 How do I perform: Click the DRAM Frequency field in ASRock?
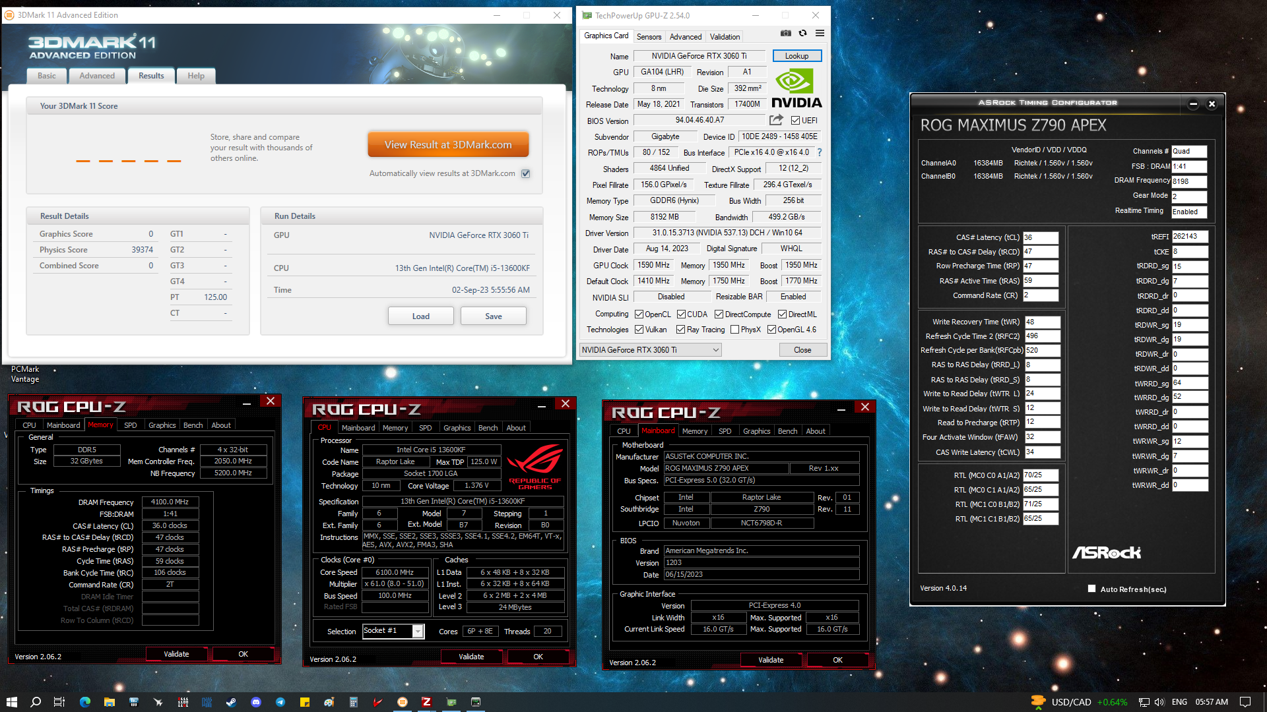coord(1189,181)
